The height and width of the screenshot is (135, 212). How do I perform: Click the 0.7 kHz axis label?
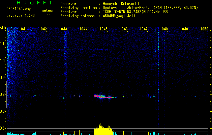(3, 111)
